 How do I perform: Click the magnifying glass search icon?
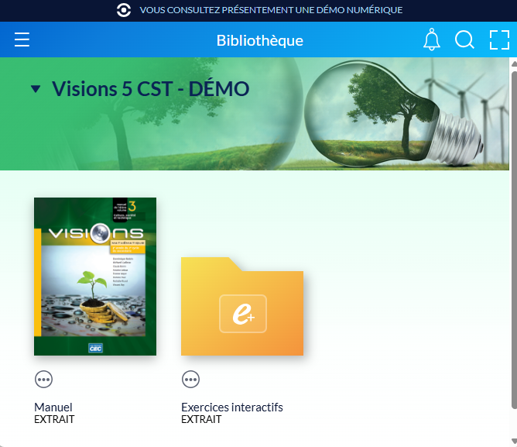point(464,40)
